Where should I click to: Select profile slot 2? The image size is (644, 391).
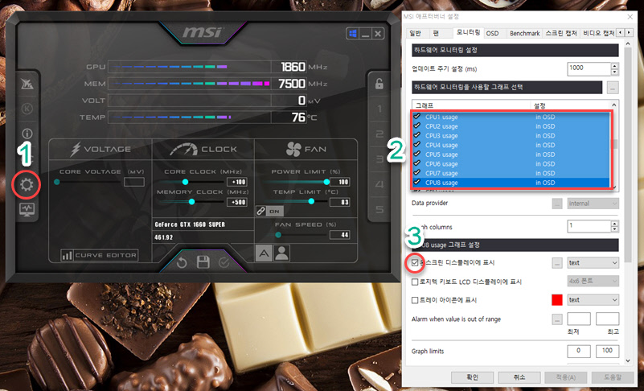click(x=379, y=134)
